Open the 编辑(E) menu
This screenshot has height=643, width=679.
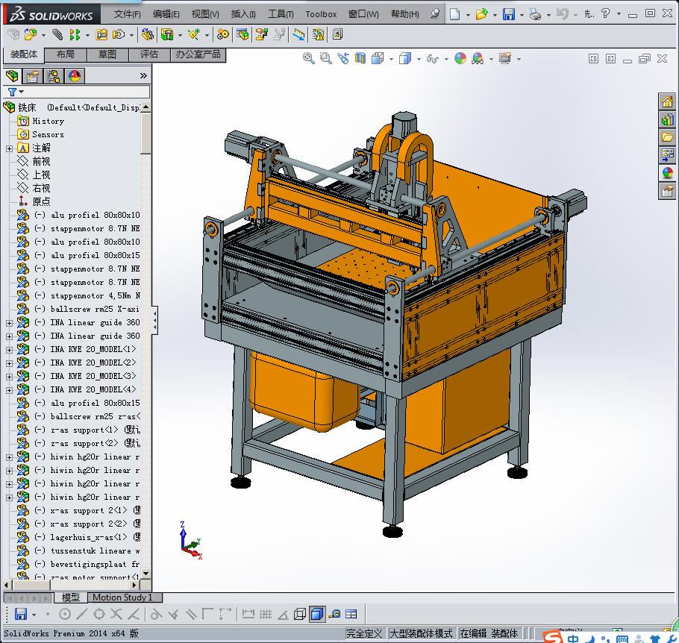tap(166, 14)
